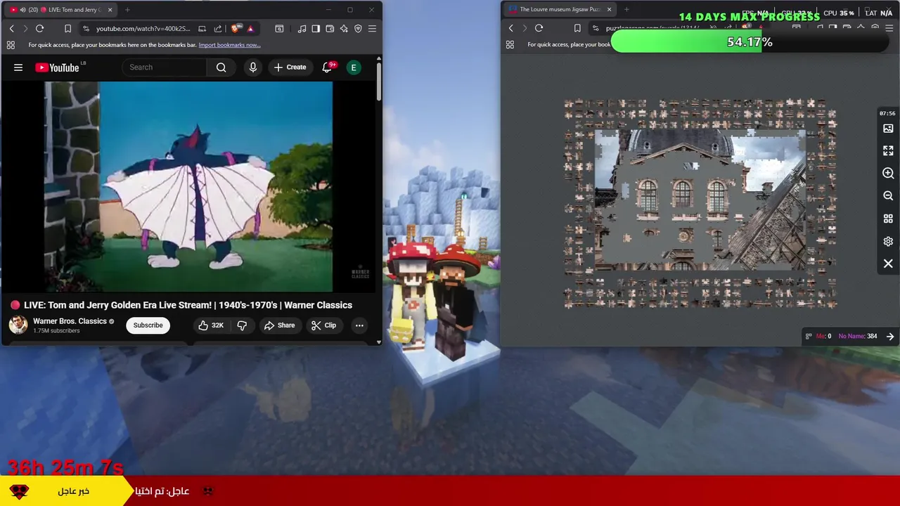Screen dimensions: 900x506
Task: Click the Me: 0 score
Action: [x=823, y=336]
